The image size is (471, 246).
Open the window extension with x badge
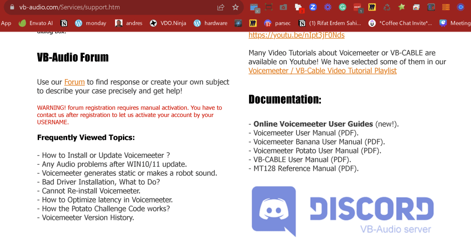click(255, 8)
